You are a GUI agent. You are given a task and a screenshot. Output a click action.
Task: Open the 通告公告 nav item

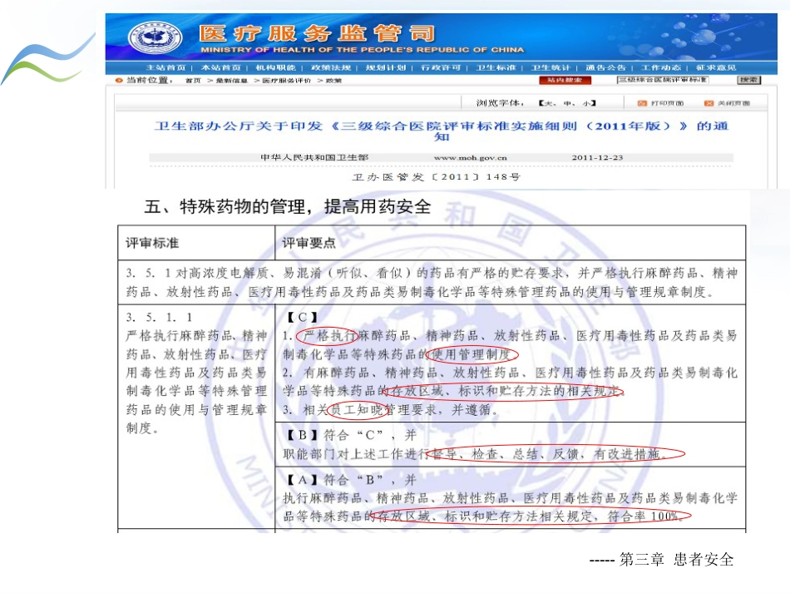605,67
